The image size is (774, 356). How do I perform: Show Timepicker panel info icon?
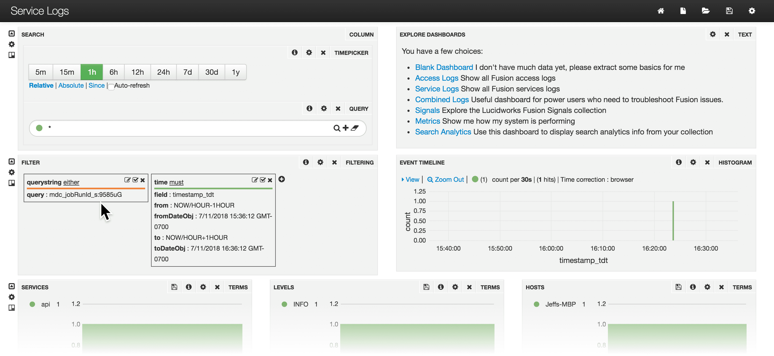tap(295, 53)
